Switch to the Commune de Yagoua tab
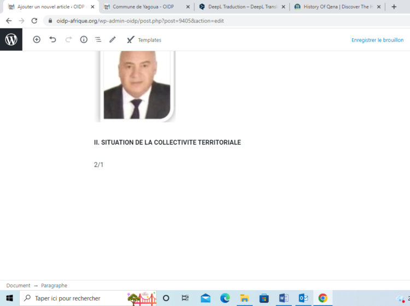 pos(143,7)
